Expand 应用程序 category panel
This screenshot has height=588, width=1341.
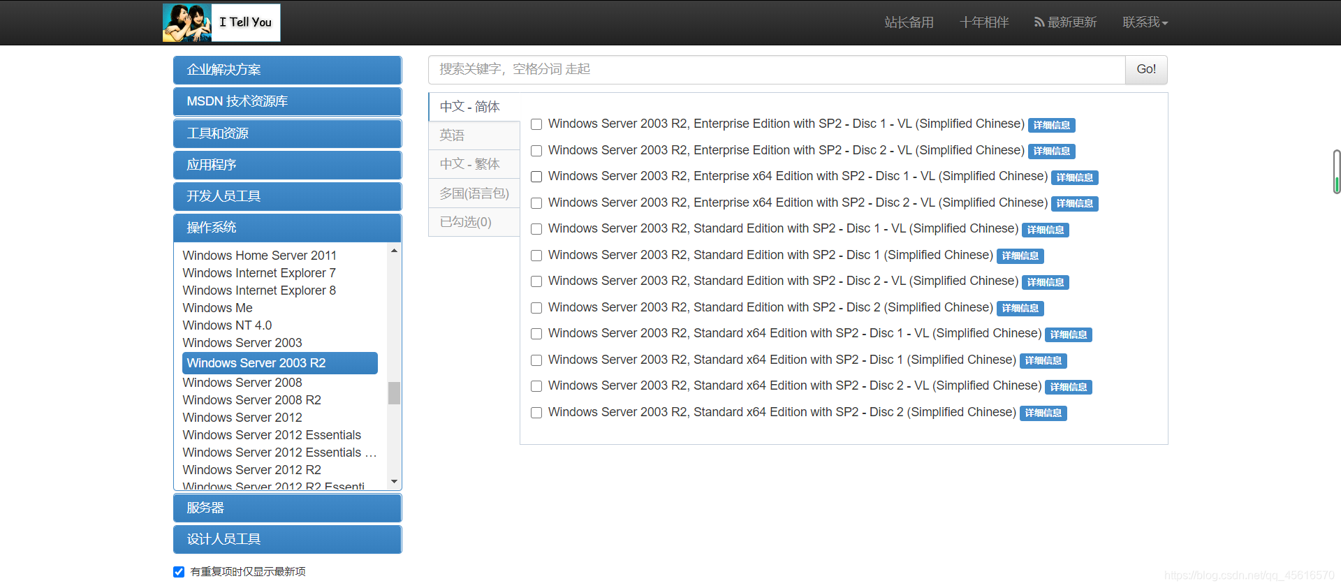[x=287, y=165]
